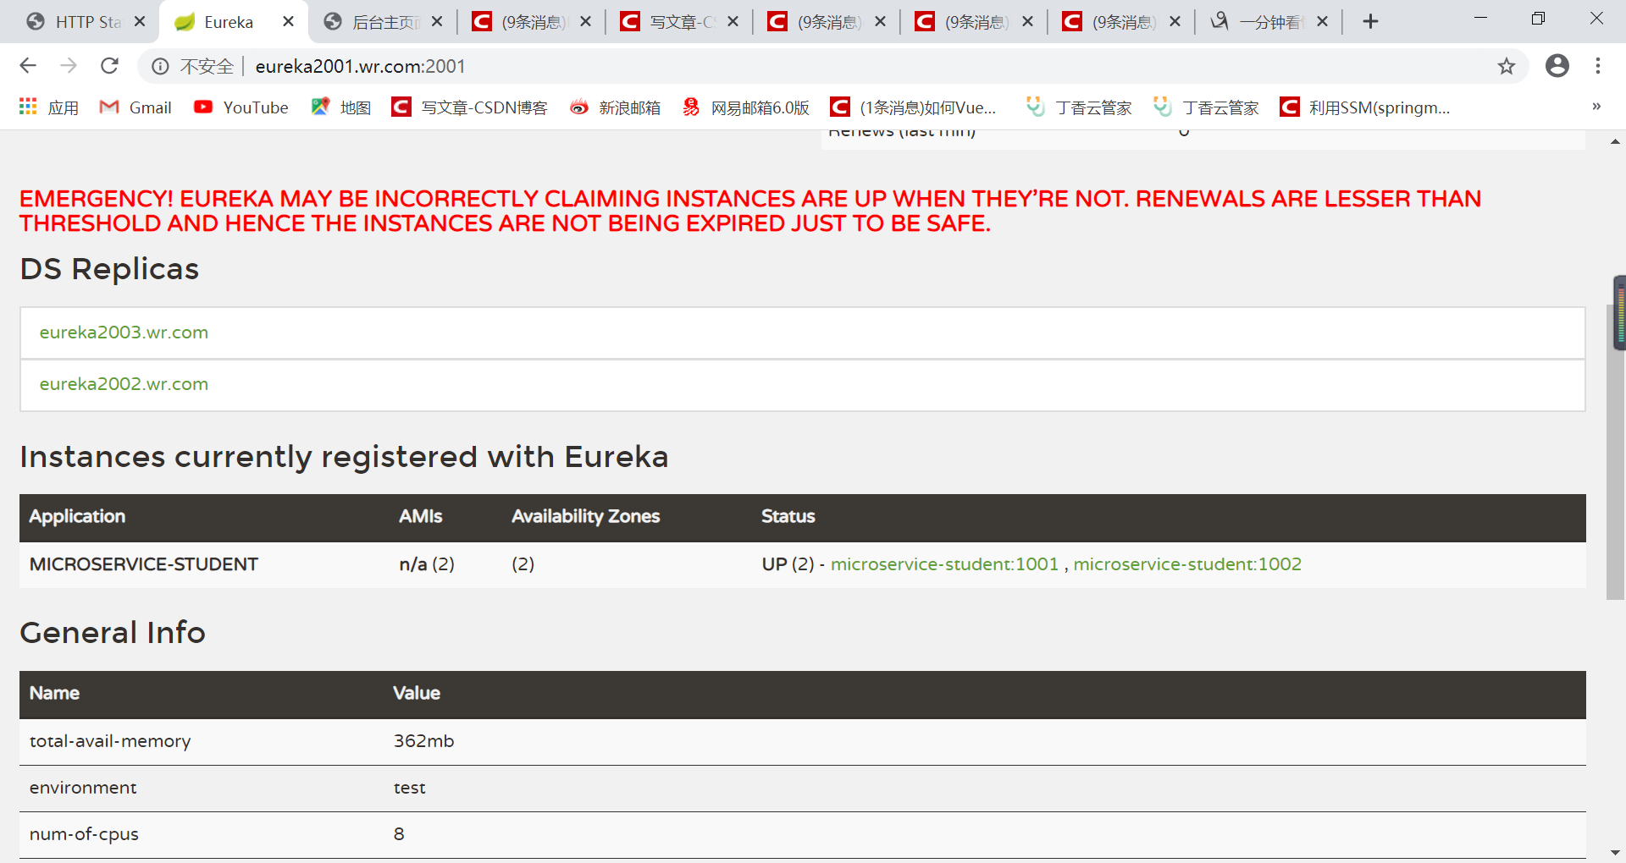Show more bookmarks with the chevron

click(x=1596, y=107)
